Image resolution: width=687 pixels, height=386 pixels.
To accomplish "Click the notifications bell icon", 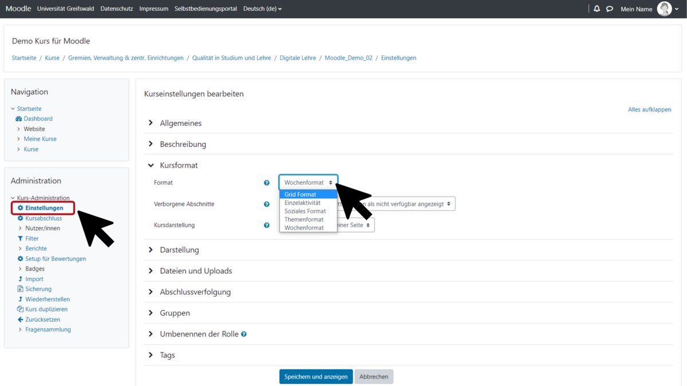I will pos(597,9).
